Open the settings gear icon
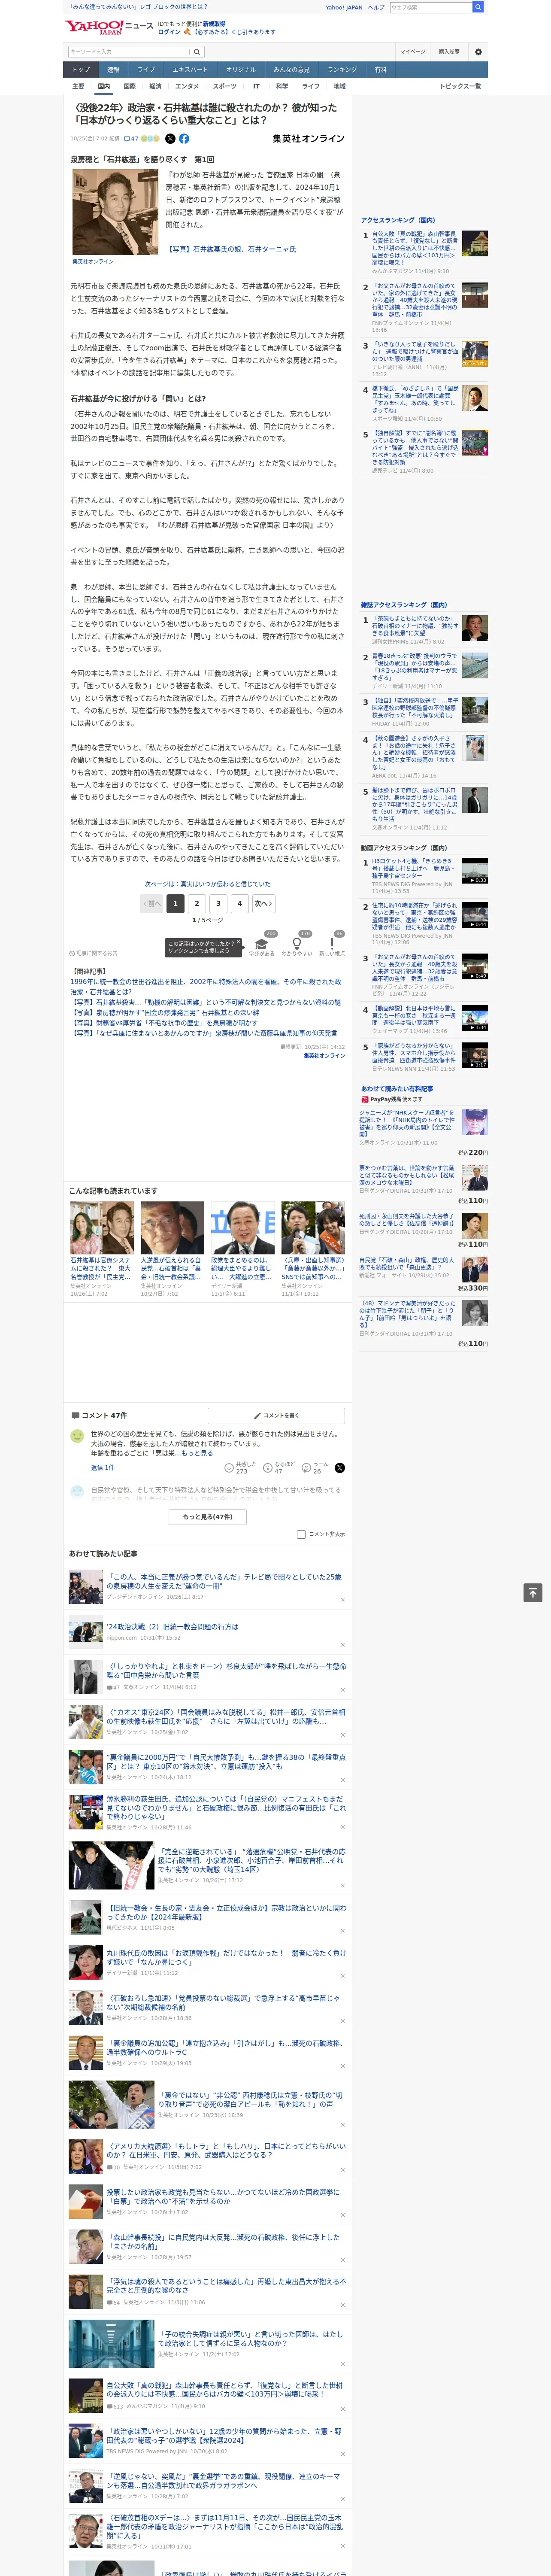551x2576 pixels. [x=478, y=52]
